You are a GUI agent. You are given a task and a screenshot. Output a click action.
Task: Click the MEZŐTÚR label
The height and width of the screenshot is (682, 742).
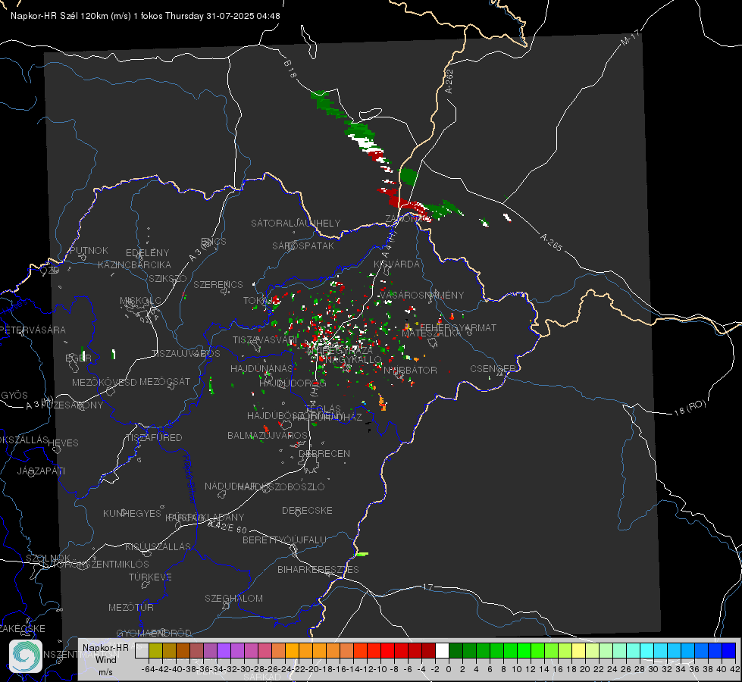(131, 607)
